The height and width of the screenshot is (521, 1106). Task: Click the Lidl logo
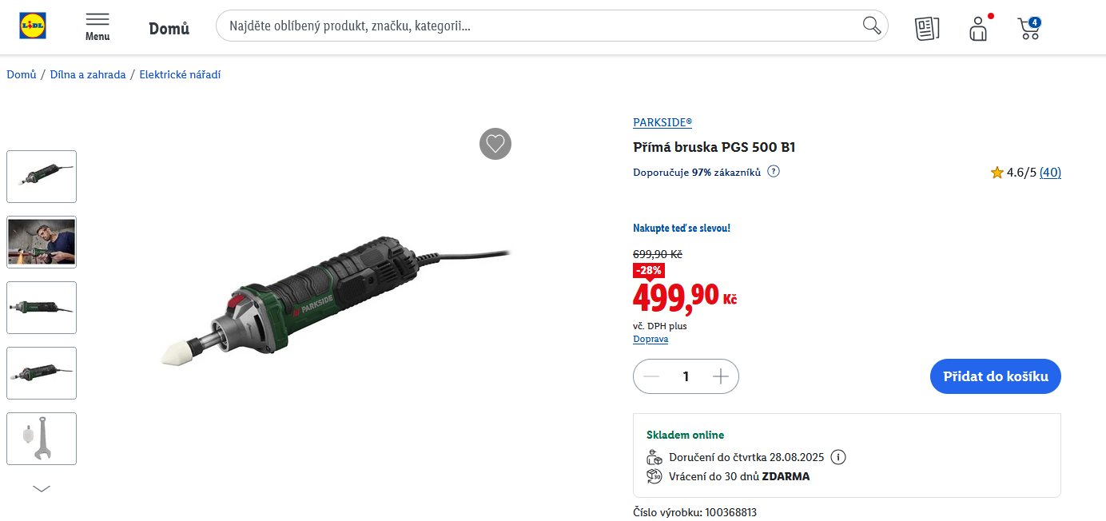pos(33,26)
